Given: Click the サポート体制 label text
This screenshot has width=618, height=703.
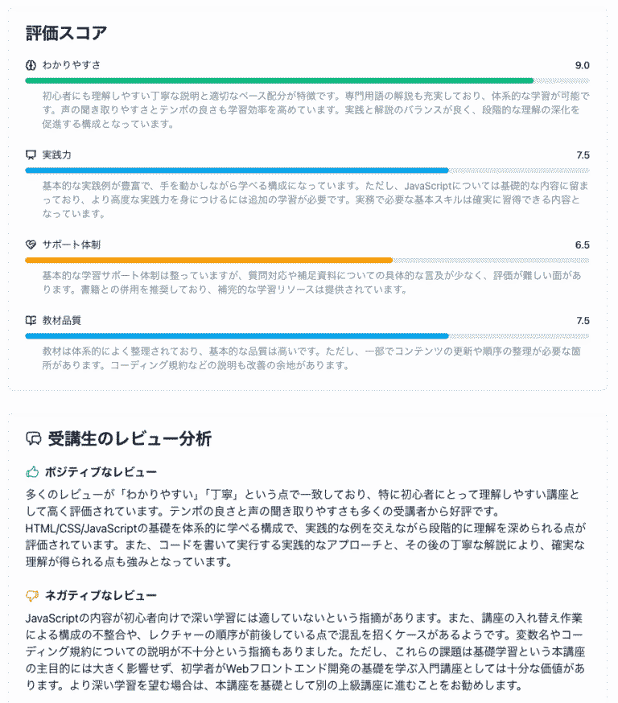Looking at the screenshot, I should (72, 245).
